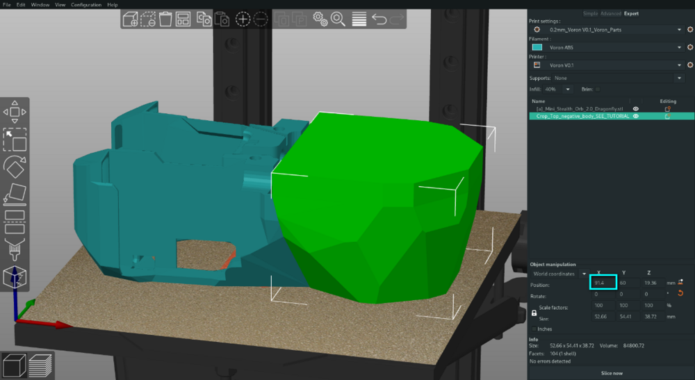This screenshot has width=695, height=380.
Task: Switch to sliced layers preview view
Action: (x=40, y=366)
